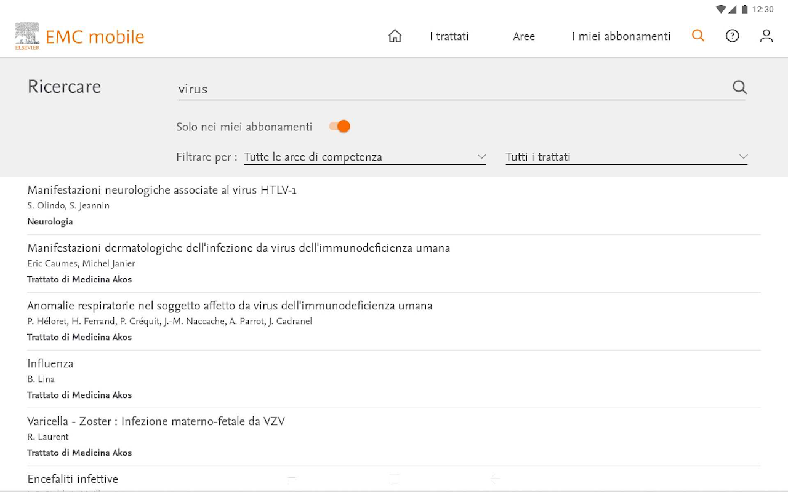Click author 'R. Laurent'
Image resolution: width=788 pixels, height=492 pixels.
pyautogui.click(x=48, y=437)
